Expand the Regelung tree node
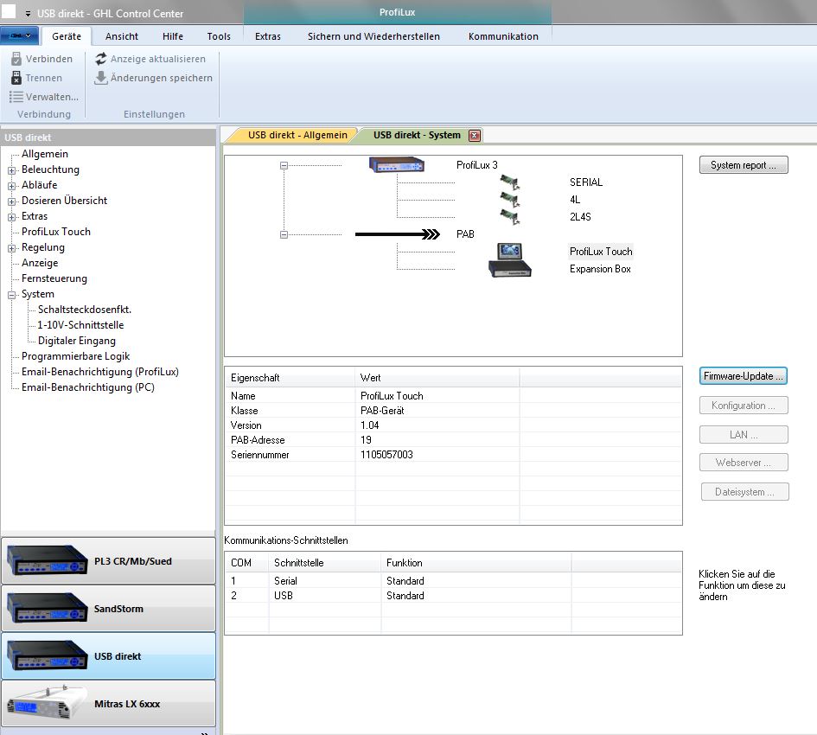Image resolution: width=817 pixels, height=735 pixels. click(x=12, y=248)
